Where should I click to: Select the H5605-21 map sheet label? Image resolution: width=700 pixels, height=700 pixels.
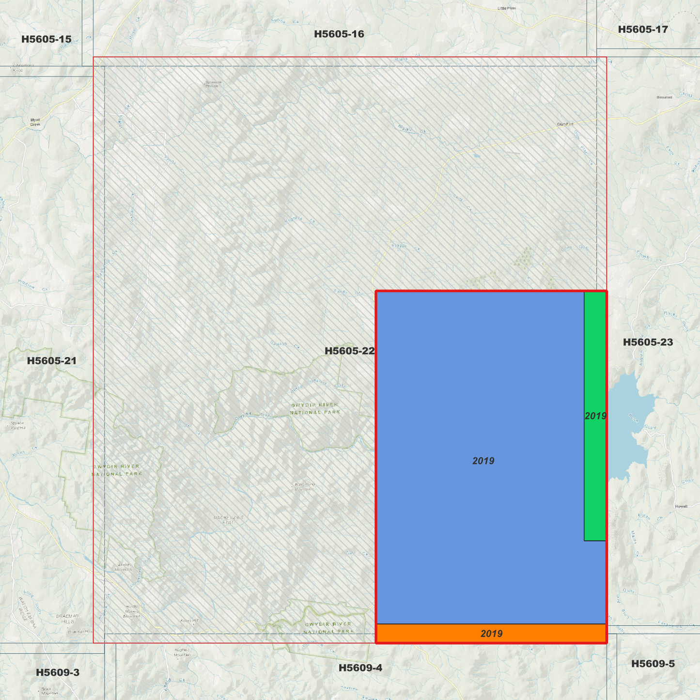pyautogui.click(x=52, y=360)
